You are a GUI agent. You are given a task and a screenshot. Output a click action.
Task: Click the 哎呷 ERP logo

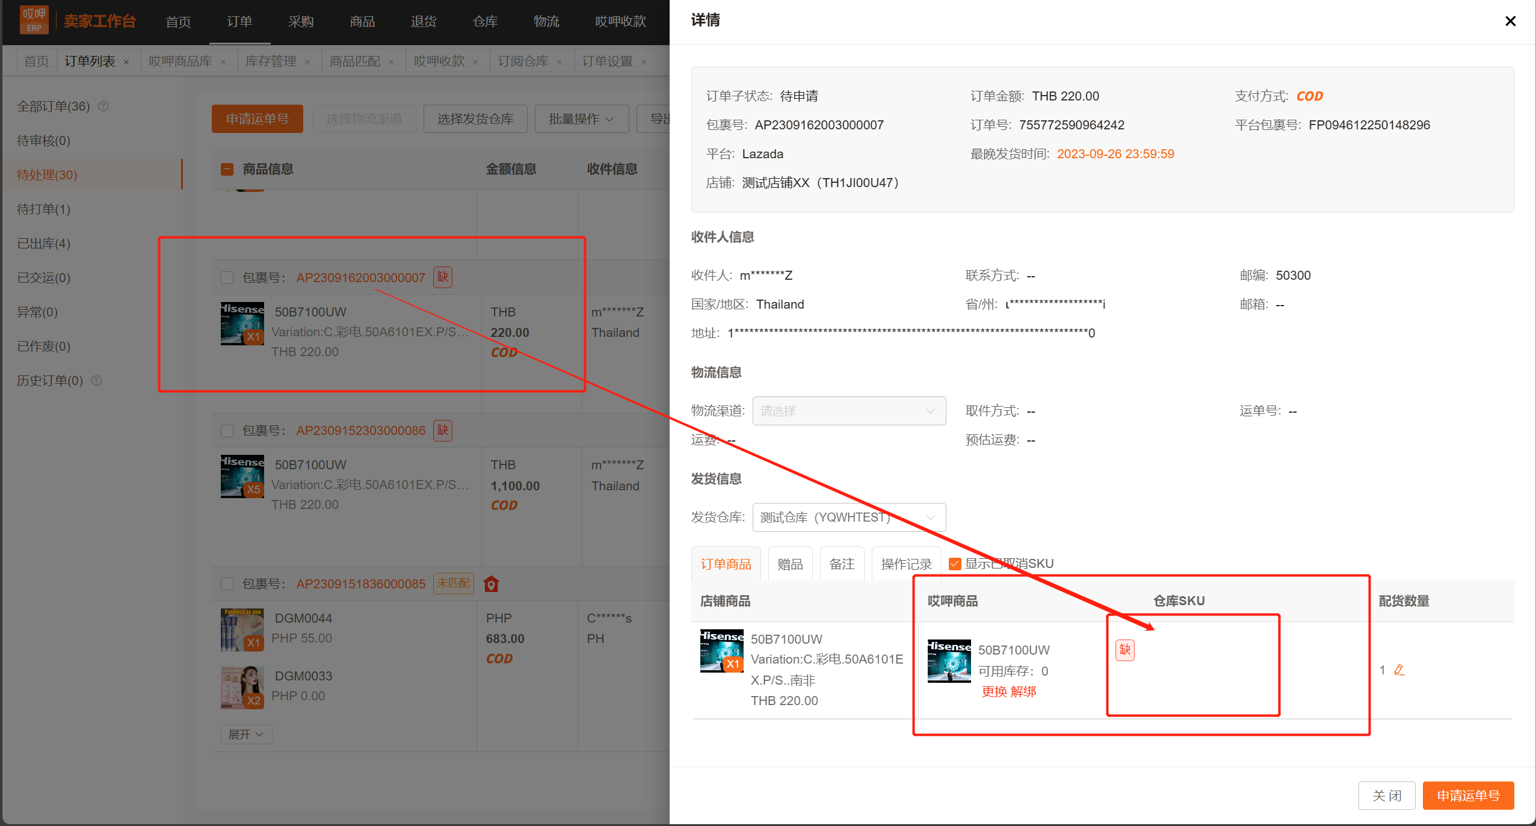click(x=34, y=20)
